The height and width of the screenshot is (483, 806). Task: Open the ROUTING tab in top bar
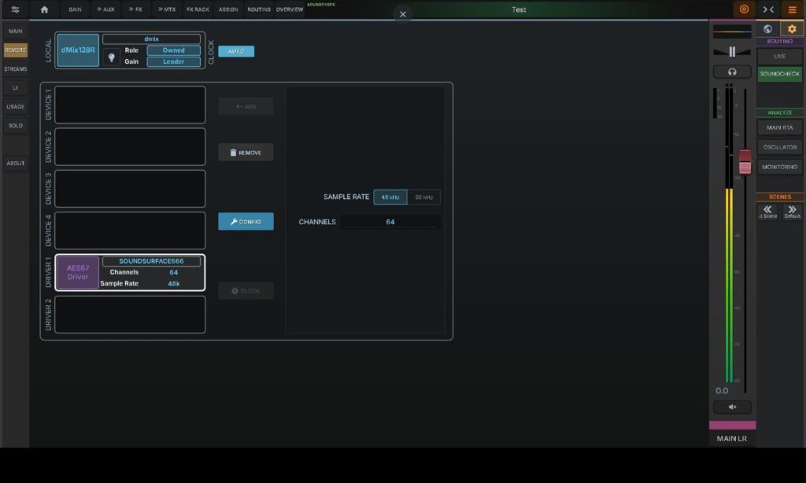pyautogui.click(x=258, y=9)
